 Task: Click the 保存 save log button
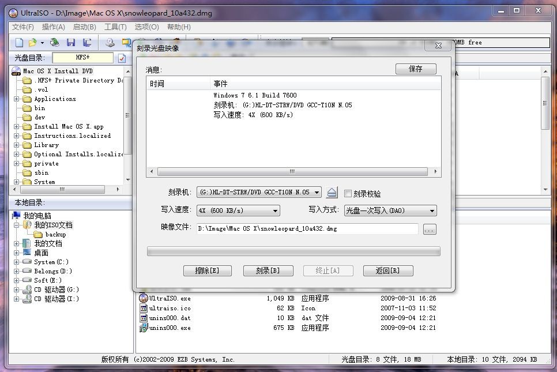[416, 69]
